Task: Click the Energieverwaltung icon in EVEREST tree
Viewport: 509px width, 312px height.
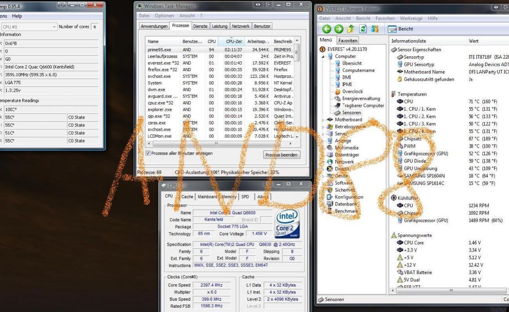Action: [337, 99]
